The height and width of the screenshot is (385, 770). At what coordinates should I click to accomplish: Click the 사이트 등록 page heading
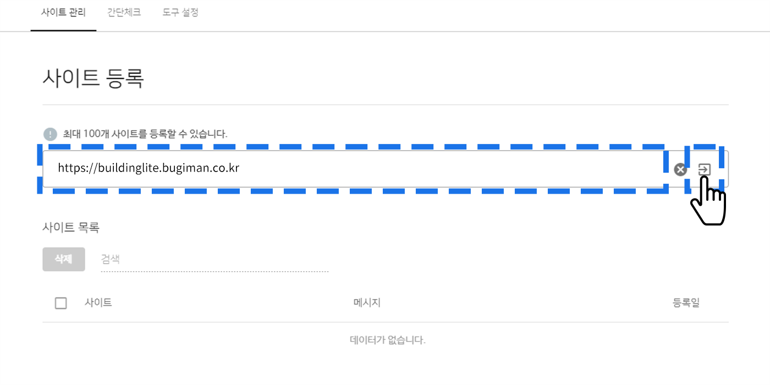tap(93, 78)
